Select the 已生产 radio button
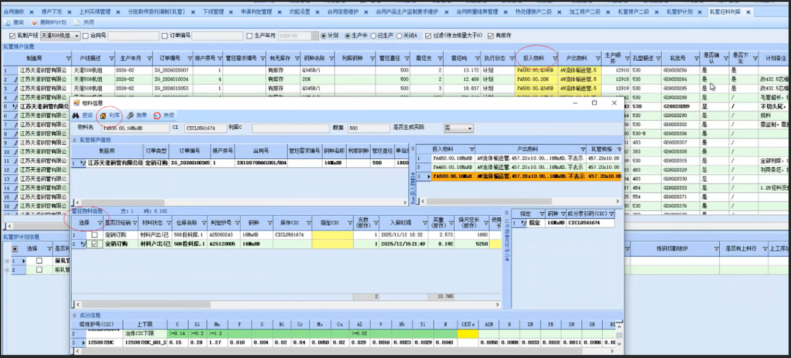The image size is (791, 358). point(373,36)
